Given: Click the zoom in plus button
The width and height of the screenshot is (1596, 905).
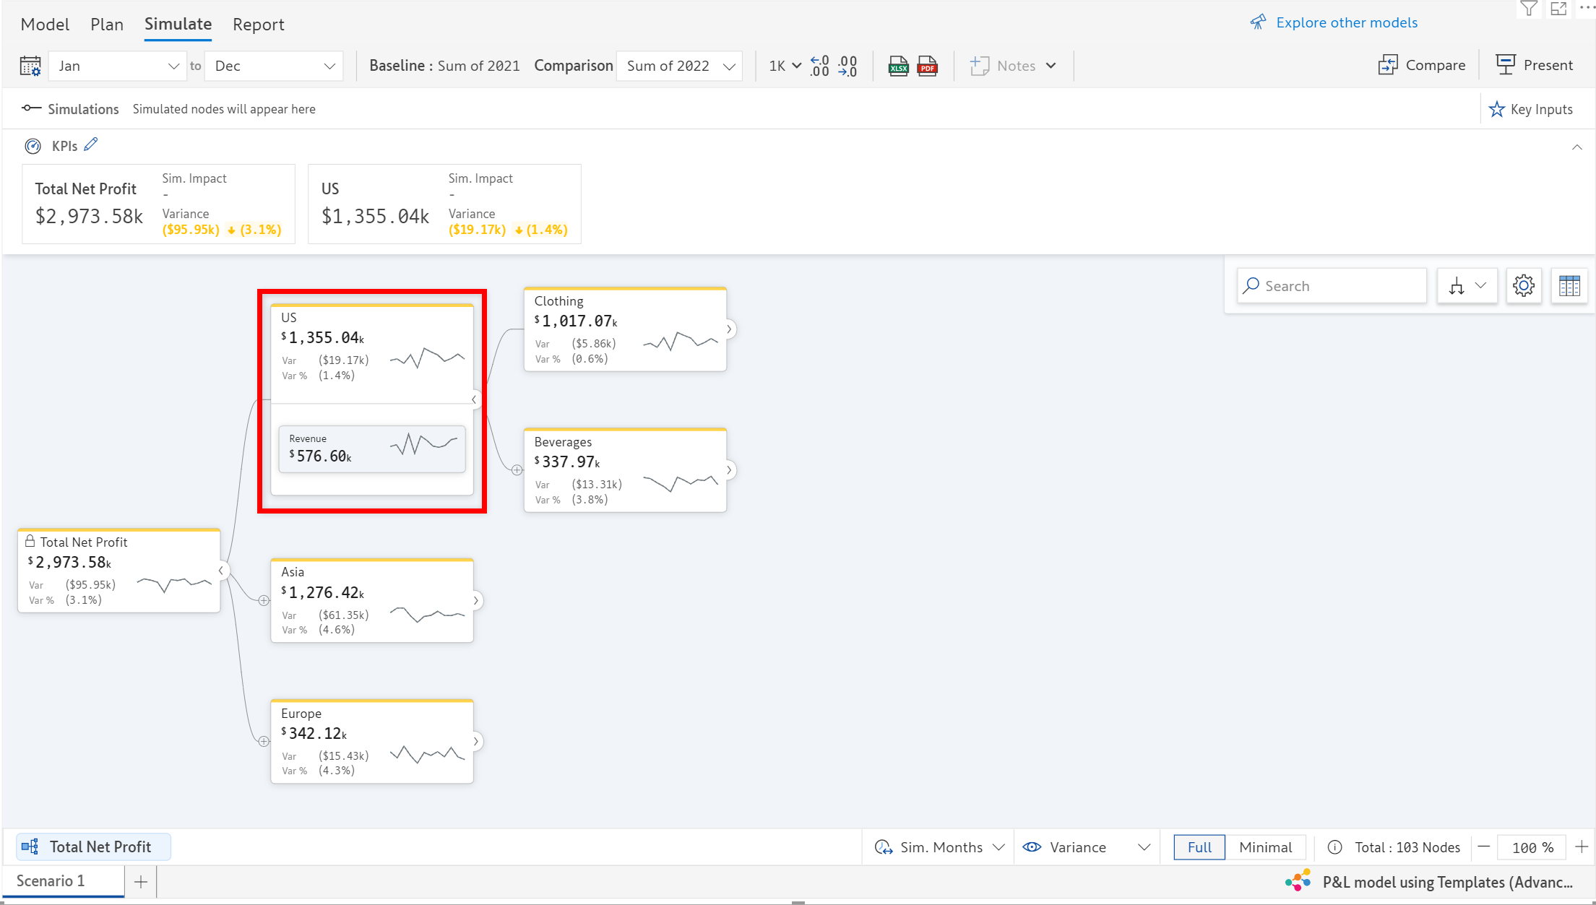Looking at the screenshot, I should (1582, 846).
